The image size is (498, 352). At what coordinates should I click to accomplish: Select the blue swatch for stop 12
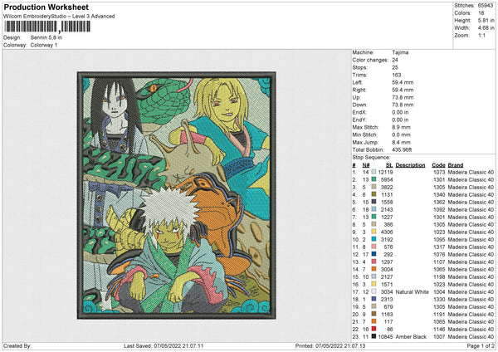coord(373,255)
